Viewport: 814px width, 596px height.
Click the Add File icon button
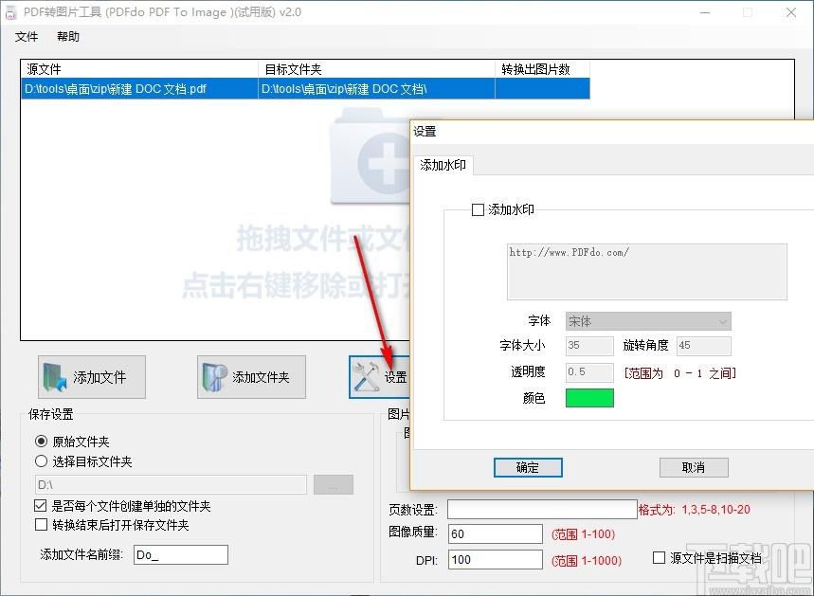point(92,377)
